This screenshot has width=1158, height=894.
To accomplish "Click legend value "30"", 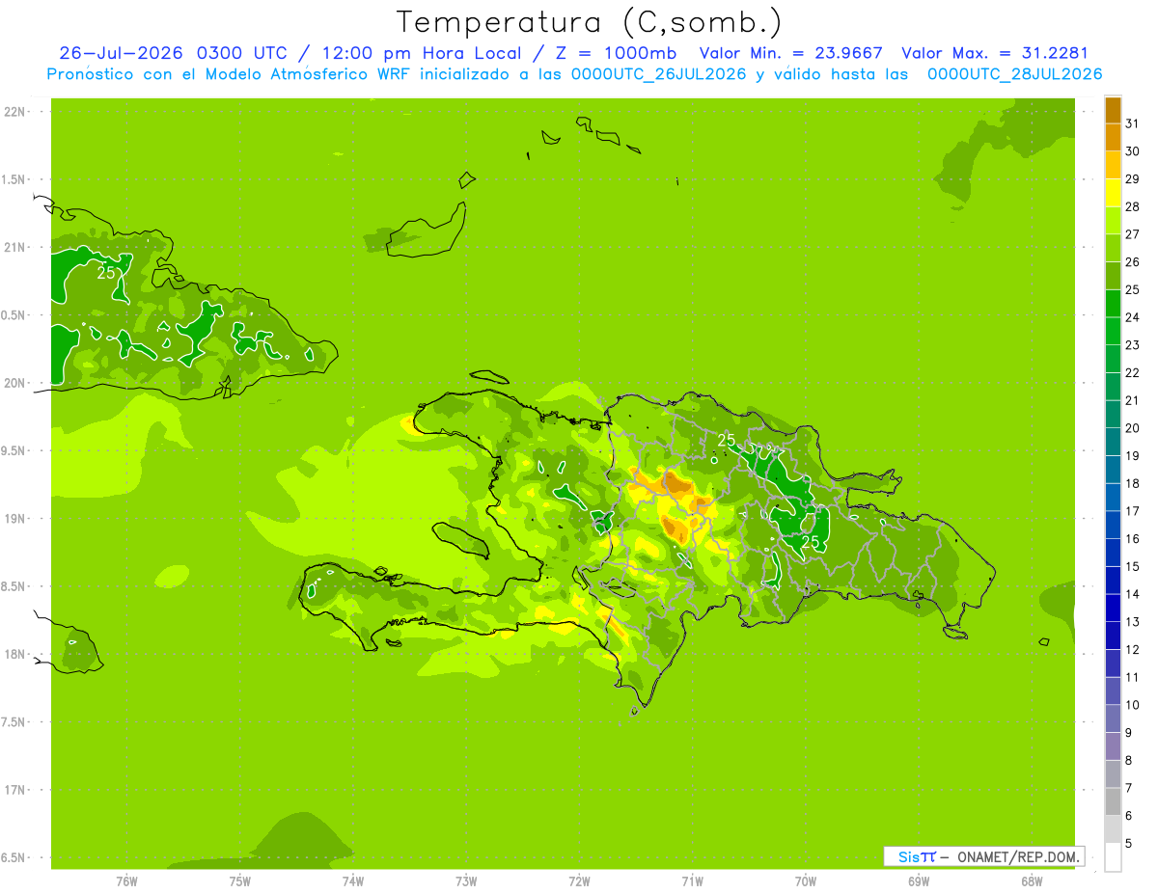I will 1132,151.
